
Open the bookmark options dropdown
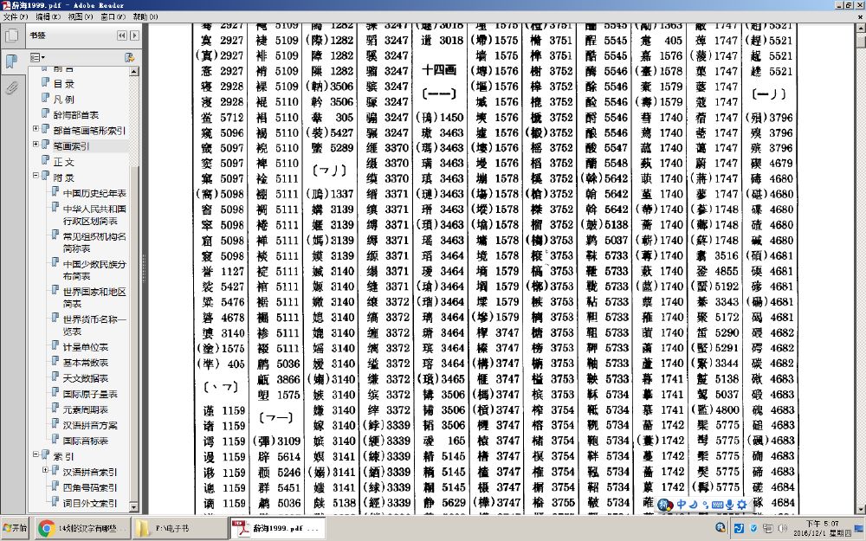[36, 57]
